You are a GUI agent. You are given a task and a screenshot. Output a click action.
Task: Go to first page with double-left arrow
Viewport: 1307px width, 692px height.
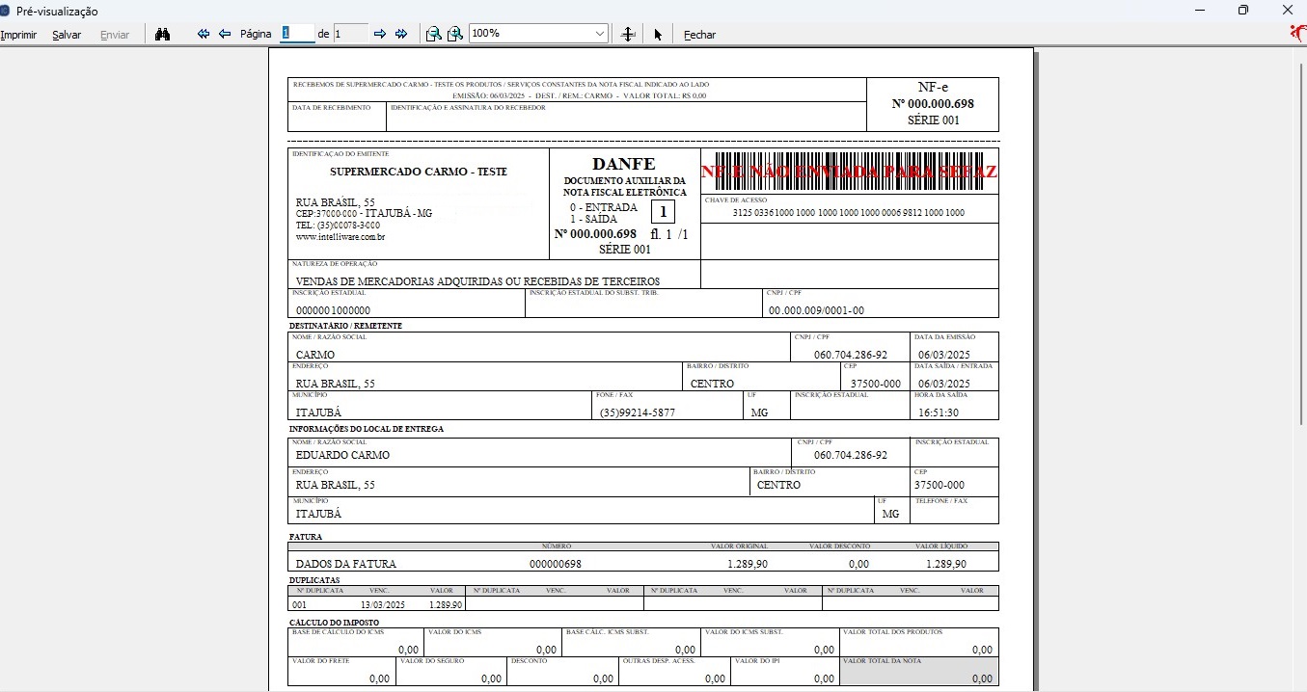(204, 34)
